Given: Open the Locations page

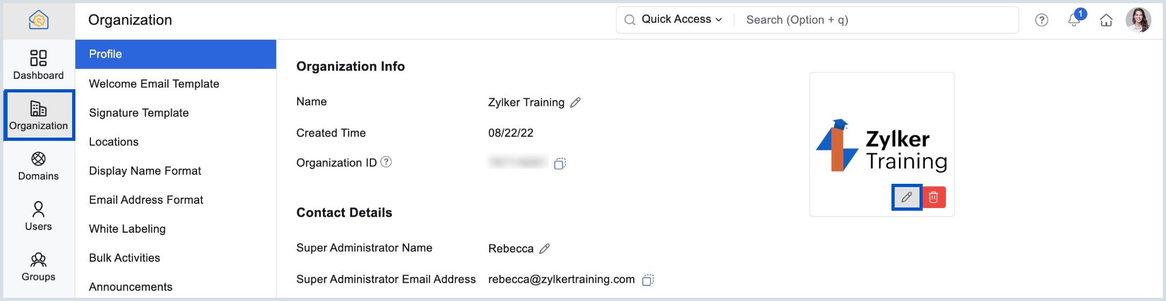Looking at the screenshot, I should click(114, 142).
